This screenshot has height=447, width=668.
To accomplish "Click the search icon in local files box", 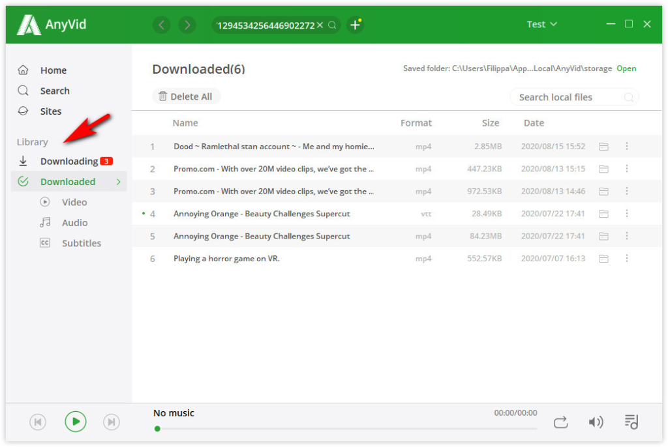I will pyautogui.click(x=628, y=98).
